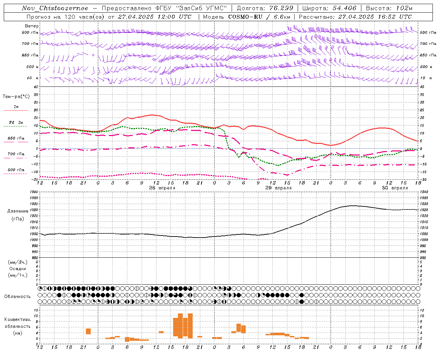The height and width of the screenshot is (350, 438).
Task: Click the 'Конвективн.' convective cloud label
Action: click(18, 320)
